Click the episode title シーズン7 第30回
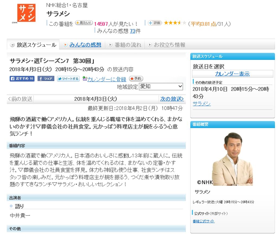The image size is (279, 235). click(x=51, y=61)
